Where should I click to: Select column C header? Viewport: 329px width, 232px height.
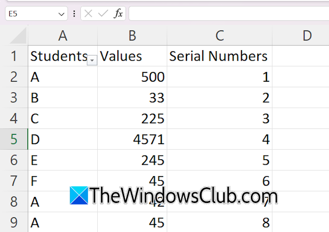[x=219, y=35]
